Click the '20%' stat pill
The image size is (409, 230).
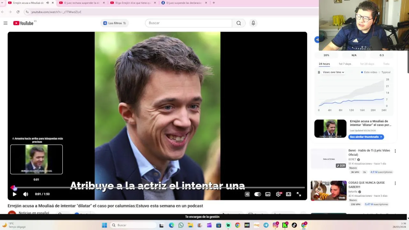pos(326,55)
